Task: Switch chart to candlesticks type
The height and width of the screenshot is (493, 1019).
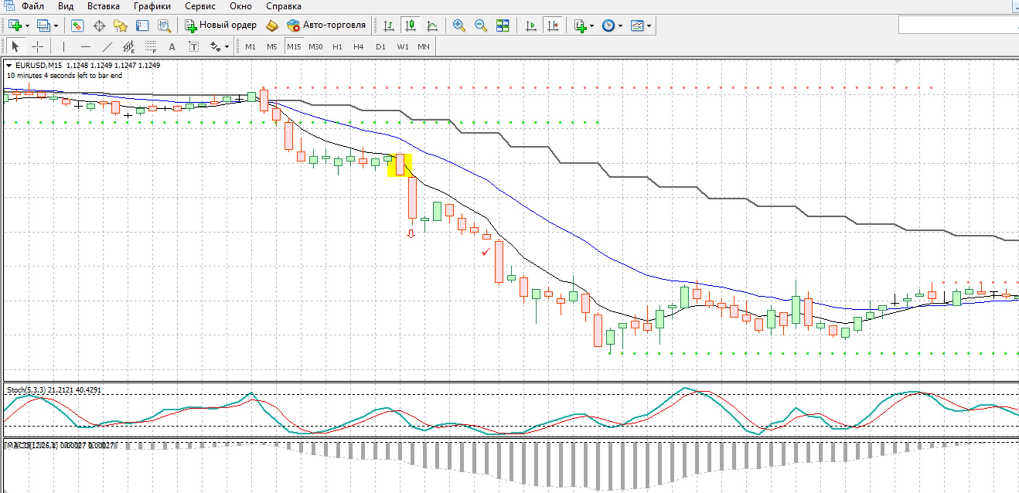Action: (x=410, y=25)
